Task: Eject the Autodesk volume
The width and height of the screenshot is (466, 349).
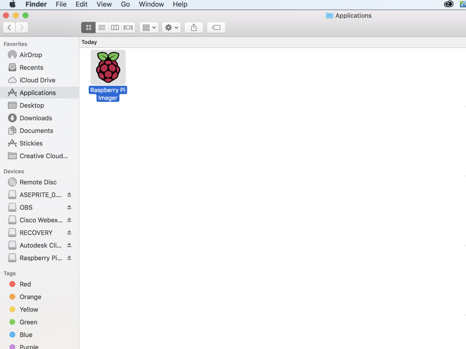Action: click(69, 245)
